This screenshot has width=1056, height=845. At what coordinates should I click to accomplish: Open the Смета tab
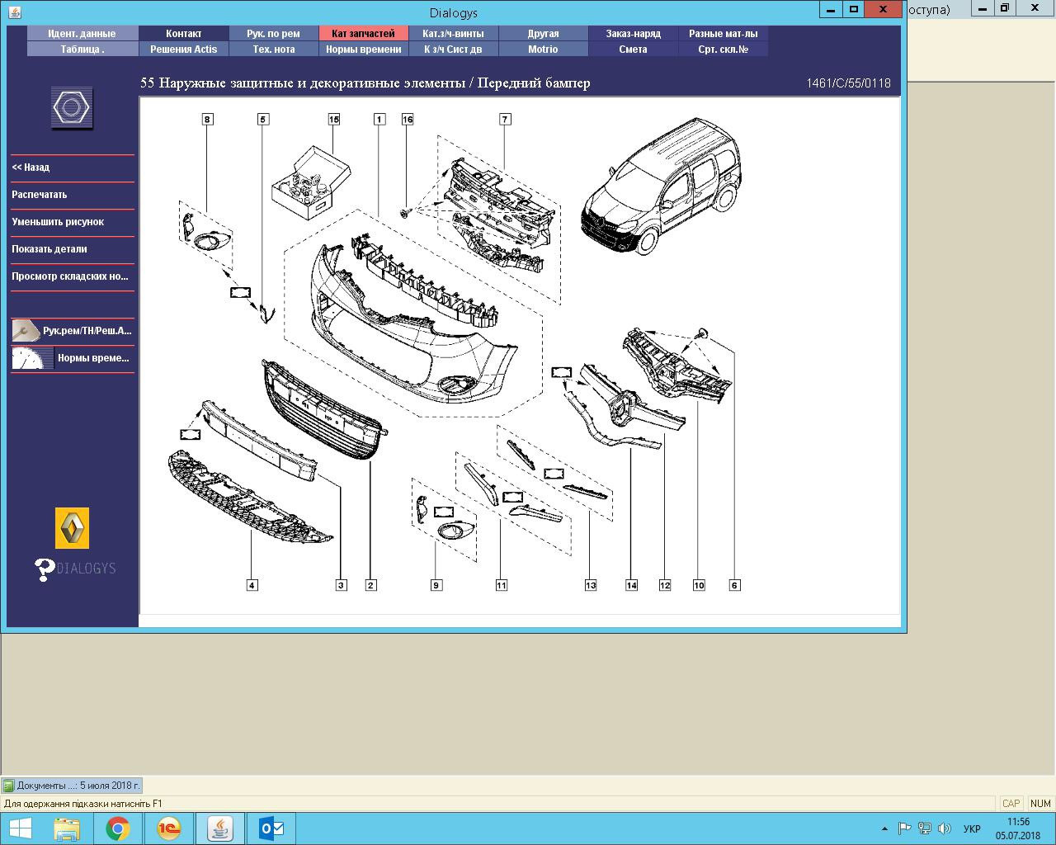[633, 50]
